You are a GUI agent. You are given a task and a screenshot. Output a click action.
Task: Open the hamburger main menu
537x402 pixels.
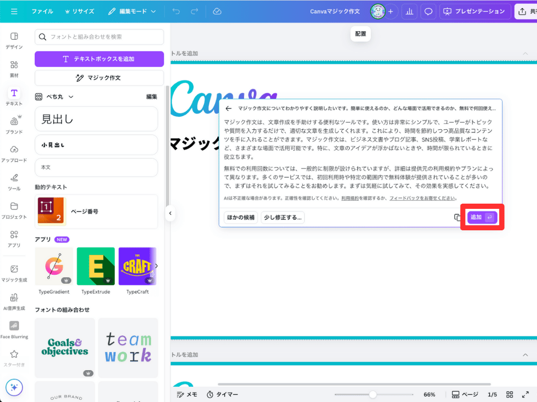[x=14, y=12]
